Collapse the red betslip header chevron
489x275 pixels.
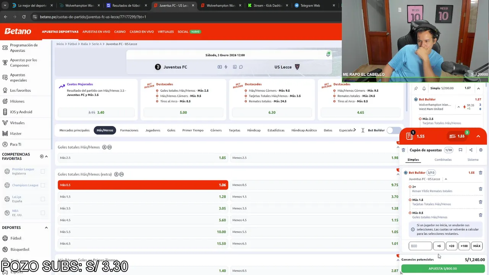coord(478,136)
